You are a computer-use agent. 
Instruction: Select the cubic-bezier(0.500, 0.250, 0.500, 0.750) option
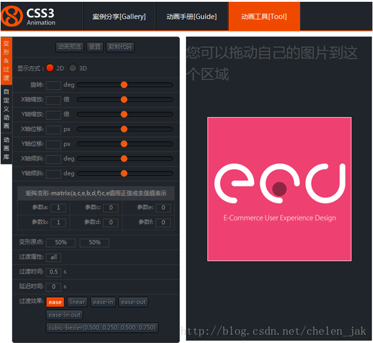tap(102, 328)
